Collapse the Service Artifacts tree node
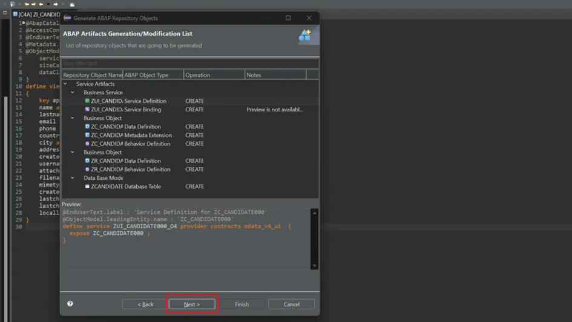 tap(65, 84)
